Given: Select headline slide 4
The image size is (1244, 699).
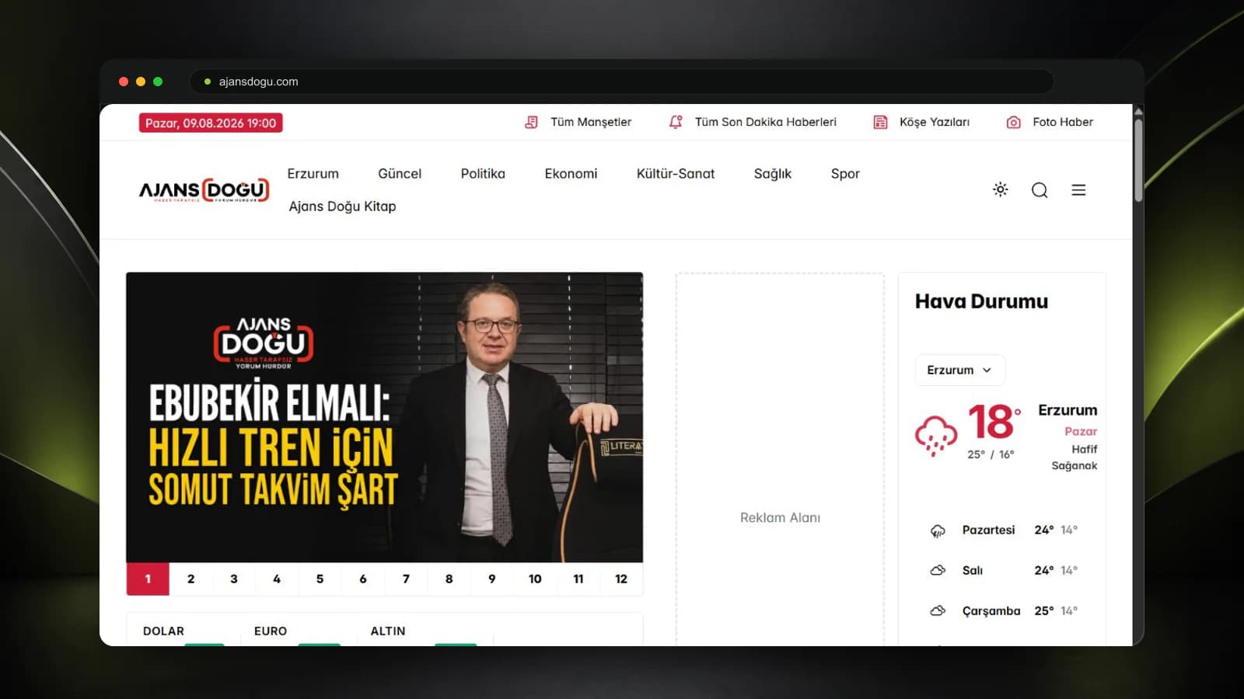Looking at the screenshot, I should 277,579.
